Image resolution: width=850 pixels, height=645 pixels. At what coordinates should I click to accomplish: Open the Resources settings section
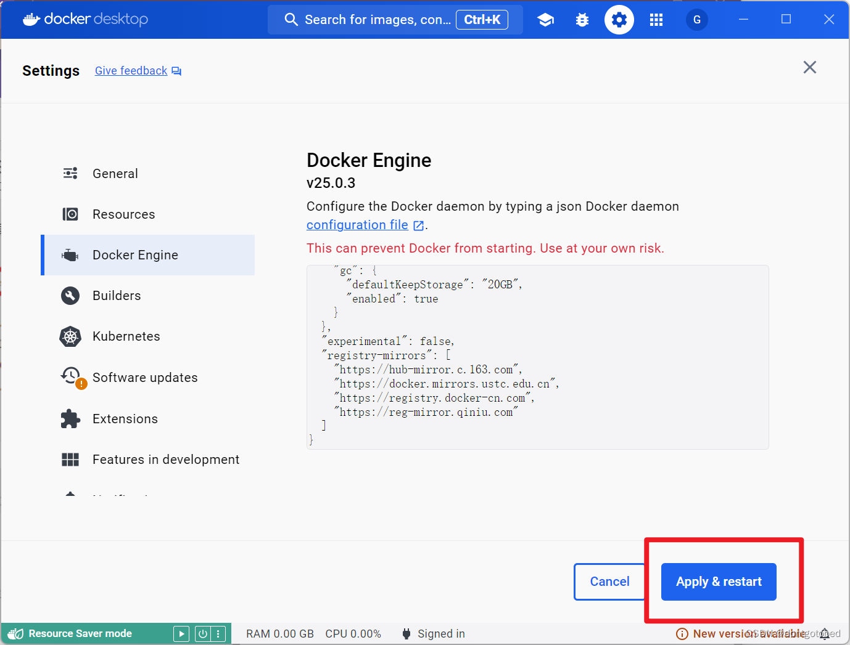[x=123, y=214]
